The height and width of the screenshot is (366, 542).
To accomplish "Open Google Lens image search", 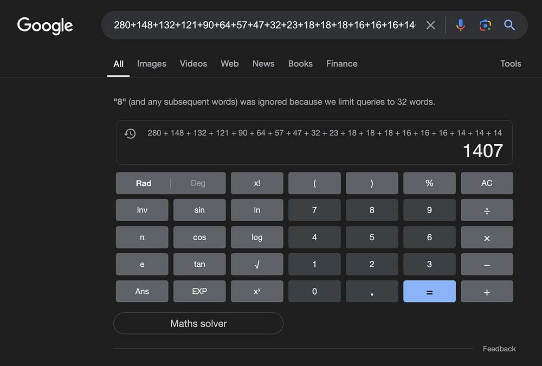I will [x=485, y=25].
